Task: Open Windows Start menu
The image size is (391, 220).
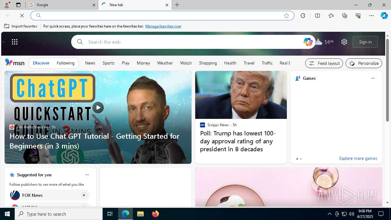Action: point(7,214)
